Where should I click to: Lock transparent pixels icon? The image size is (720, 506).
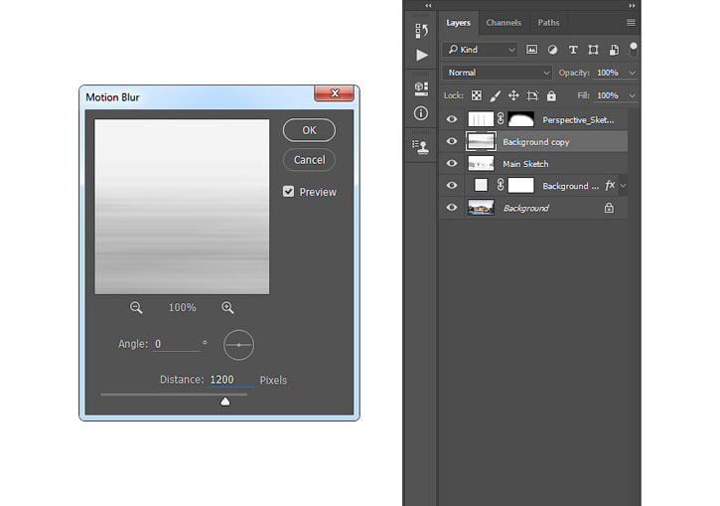(x=477, y=95)
